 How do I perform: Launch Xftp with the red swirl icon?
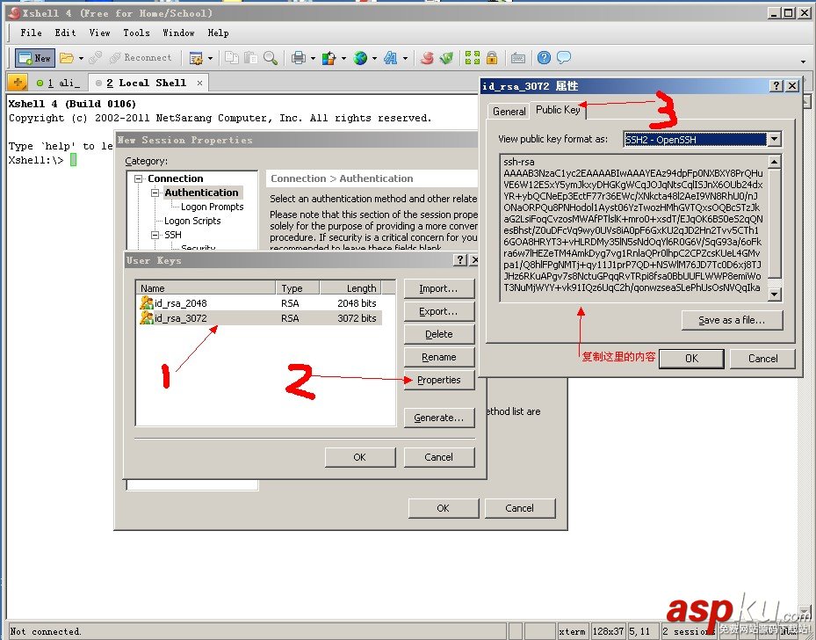tap(427, 58)
